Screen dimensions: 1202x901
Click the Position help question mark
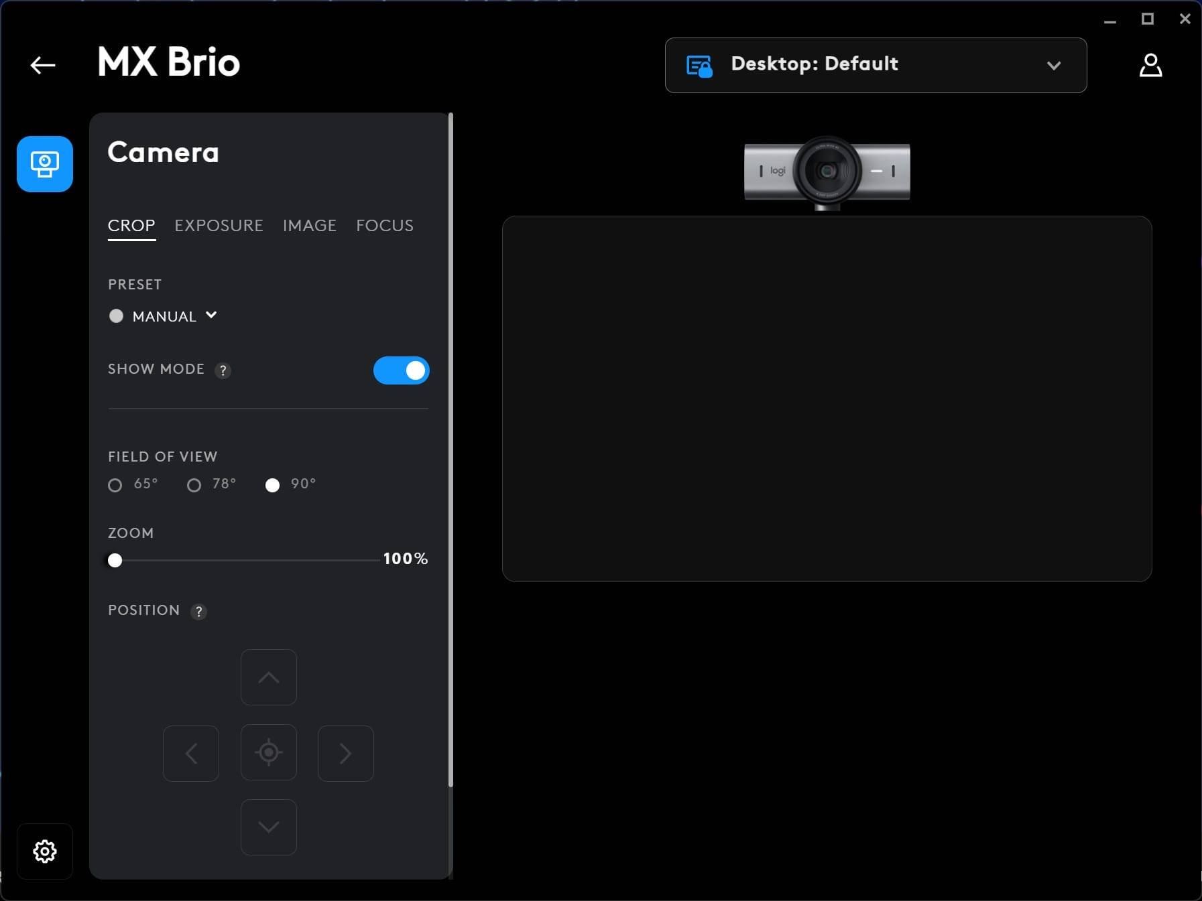click(198, 612)
